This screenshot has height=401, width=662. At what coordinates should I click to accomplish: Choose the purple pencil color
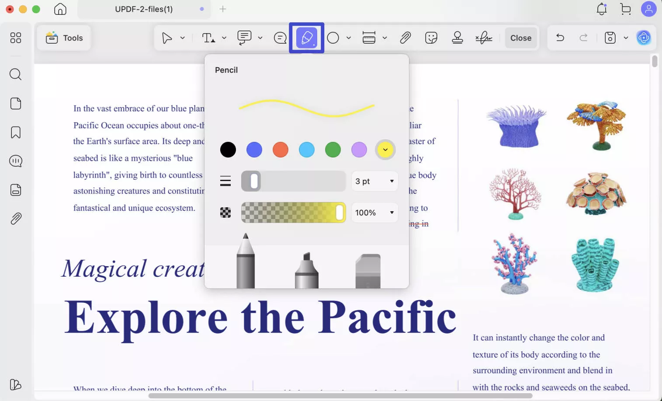[359, 150]
